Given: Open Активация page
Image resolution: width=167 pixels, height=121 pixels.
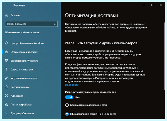Looking at the screenshot, I should pyautogui.click(x=17, y=96).
